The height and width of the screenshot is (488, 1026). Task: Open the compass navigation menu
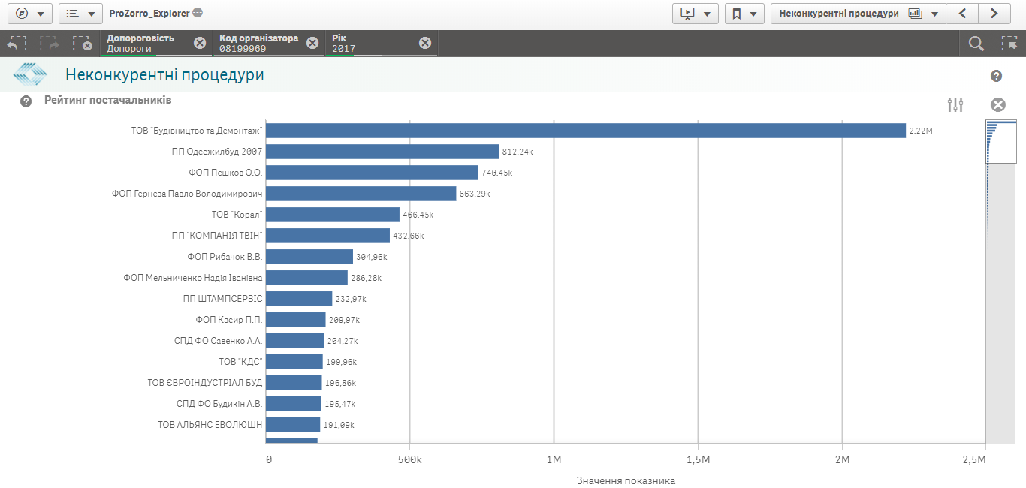point(29,14)
